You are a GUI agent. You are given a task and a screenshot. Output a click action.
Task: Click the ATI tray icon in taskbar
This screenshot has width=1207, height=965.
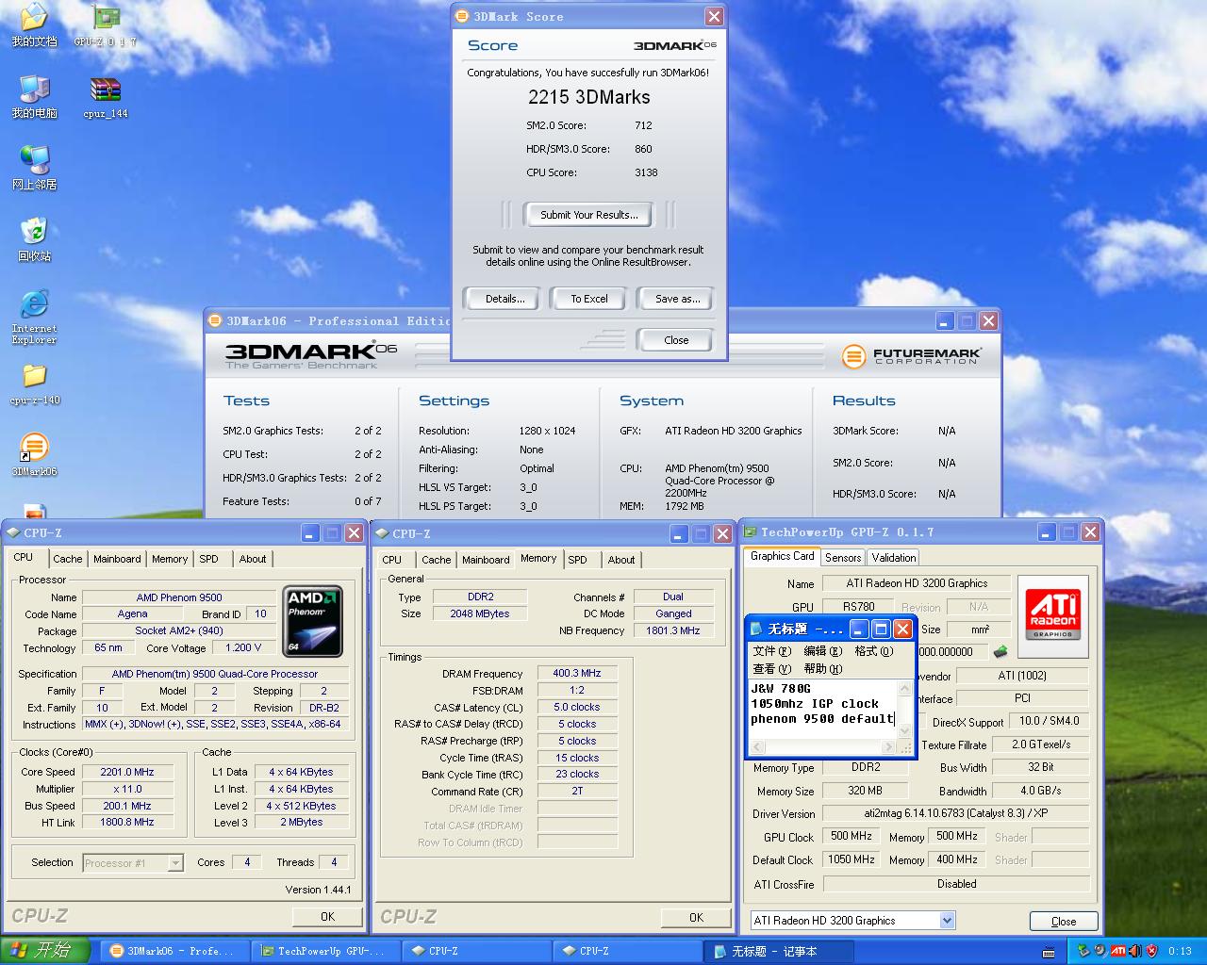(x=1117, y=950)
